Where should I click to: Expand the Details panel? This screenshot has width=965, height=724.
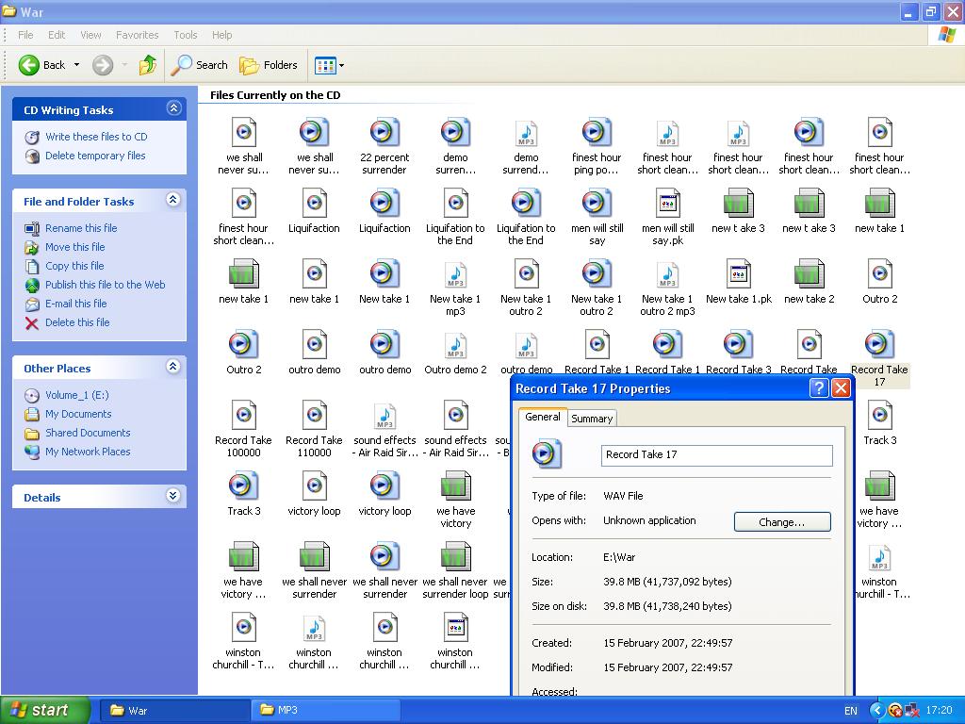click(173, 496)
